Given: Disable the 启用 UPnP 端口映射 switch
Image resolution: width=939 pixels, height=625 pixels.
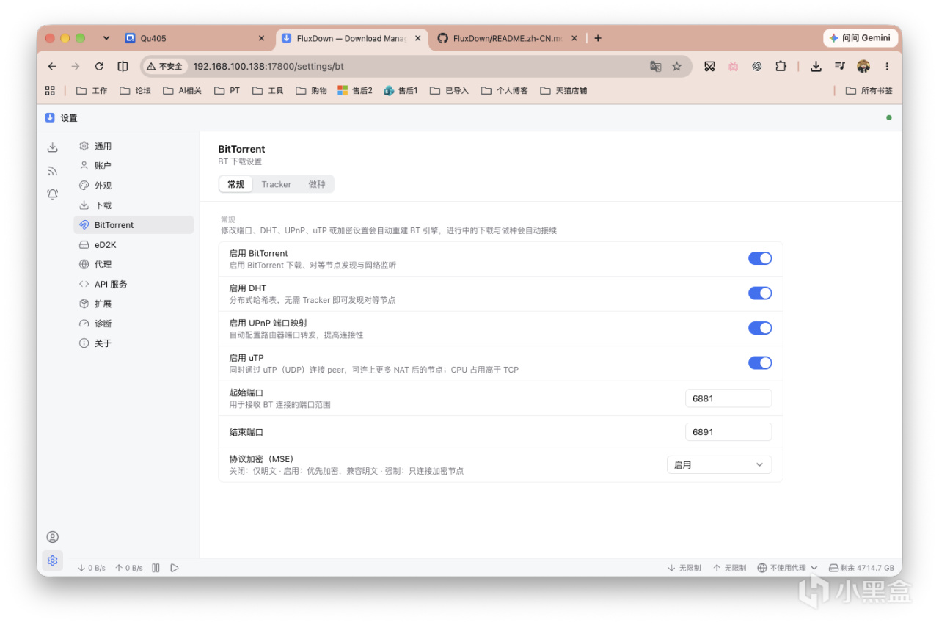Looking at the screenshot, I should pyautogui.click(x=760, y=328).
